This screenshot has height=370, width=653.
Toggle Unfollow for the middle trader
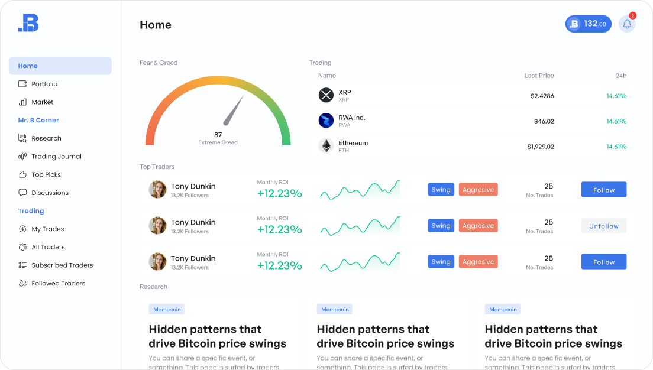(603, 225)
